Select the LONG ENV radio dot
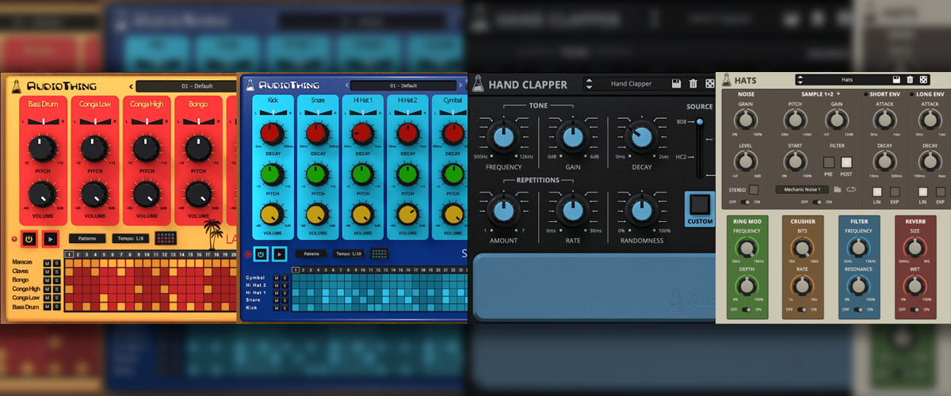The width and height of the screenshot is (951, 396). [911, 94]
